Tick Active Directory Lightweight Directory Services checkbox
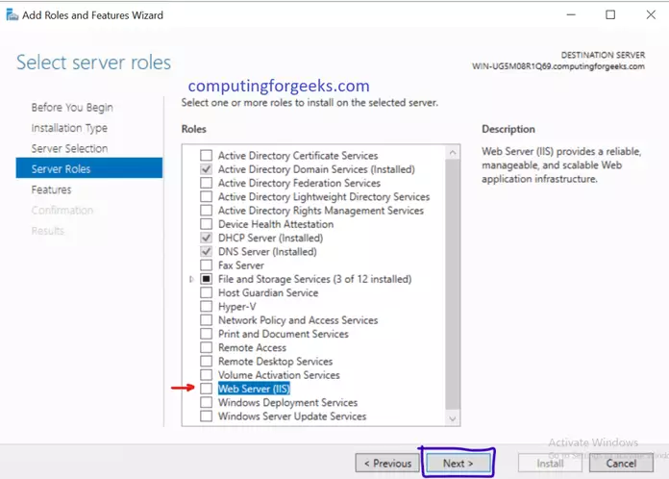Image resolution: width=669 pixels, height=479 pixels. click(x=206, y=196)
